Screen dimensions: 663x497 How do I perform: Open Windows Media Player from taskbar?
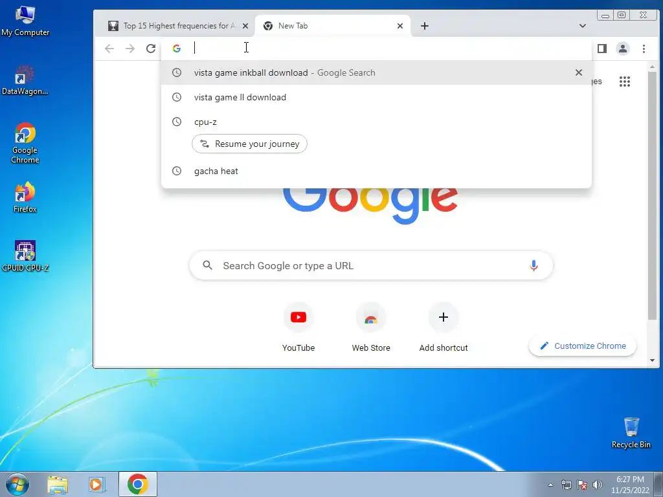coord(97,485)
